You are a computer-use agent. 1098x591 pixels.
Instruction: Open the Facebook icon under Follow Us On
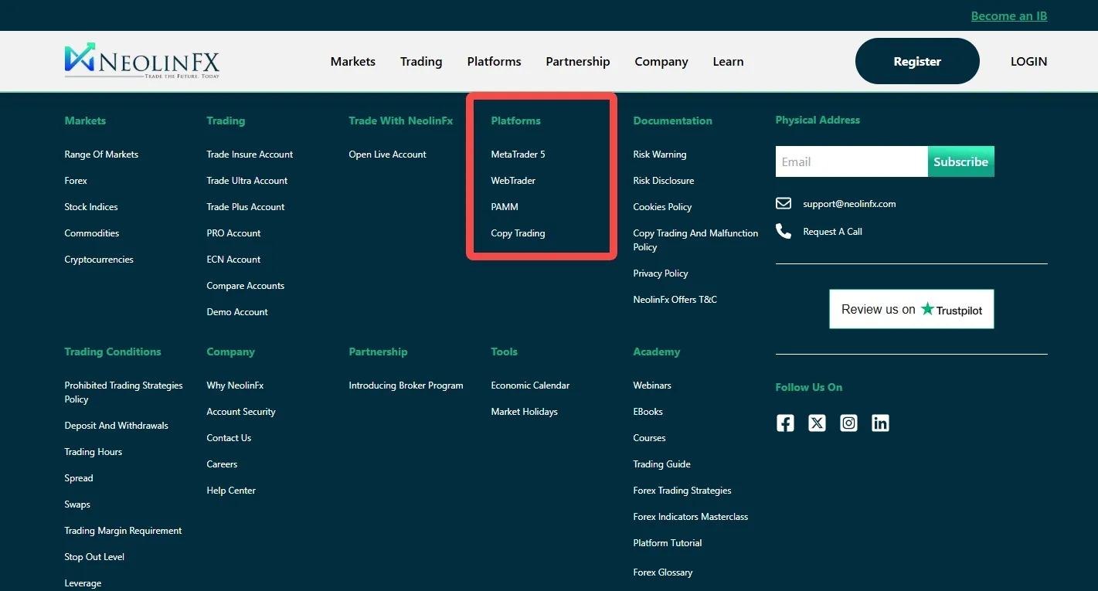(785, 423)
